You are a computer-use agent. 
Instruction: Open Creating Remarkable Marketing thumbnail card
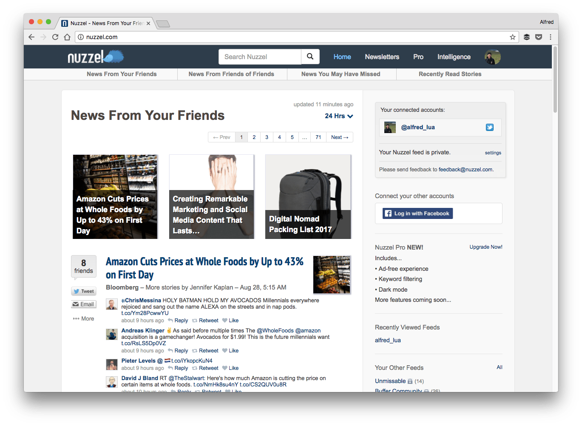tap(212, 196)
